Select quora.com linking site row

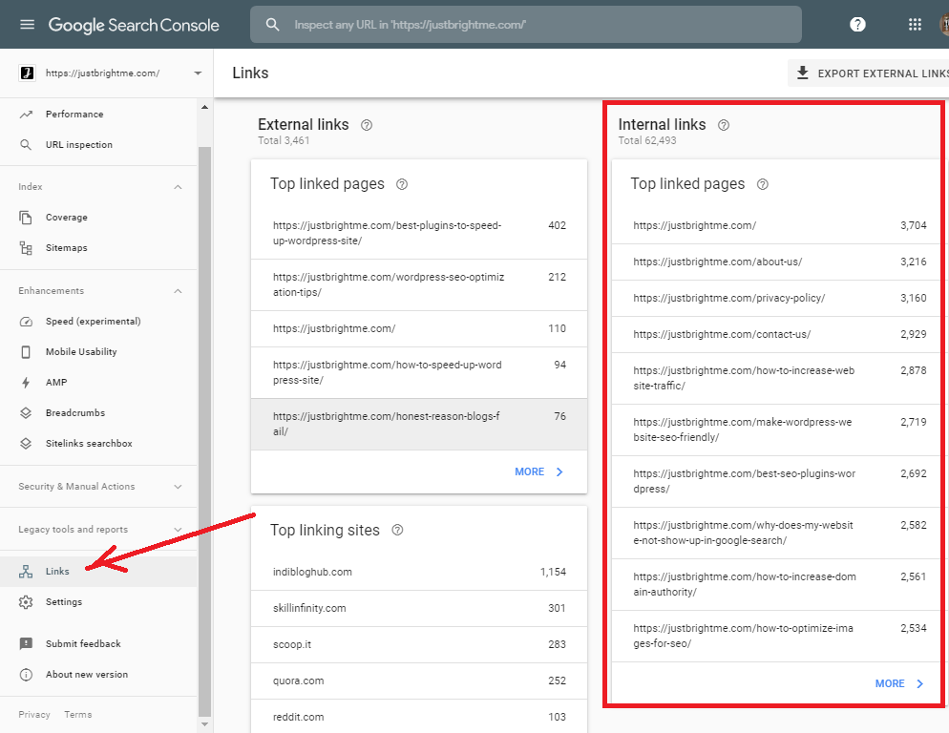419,681
